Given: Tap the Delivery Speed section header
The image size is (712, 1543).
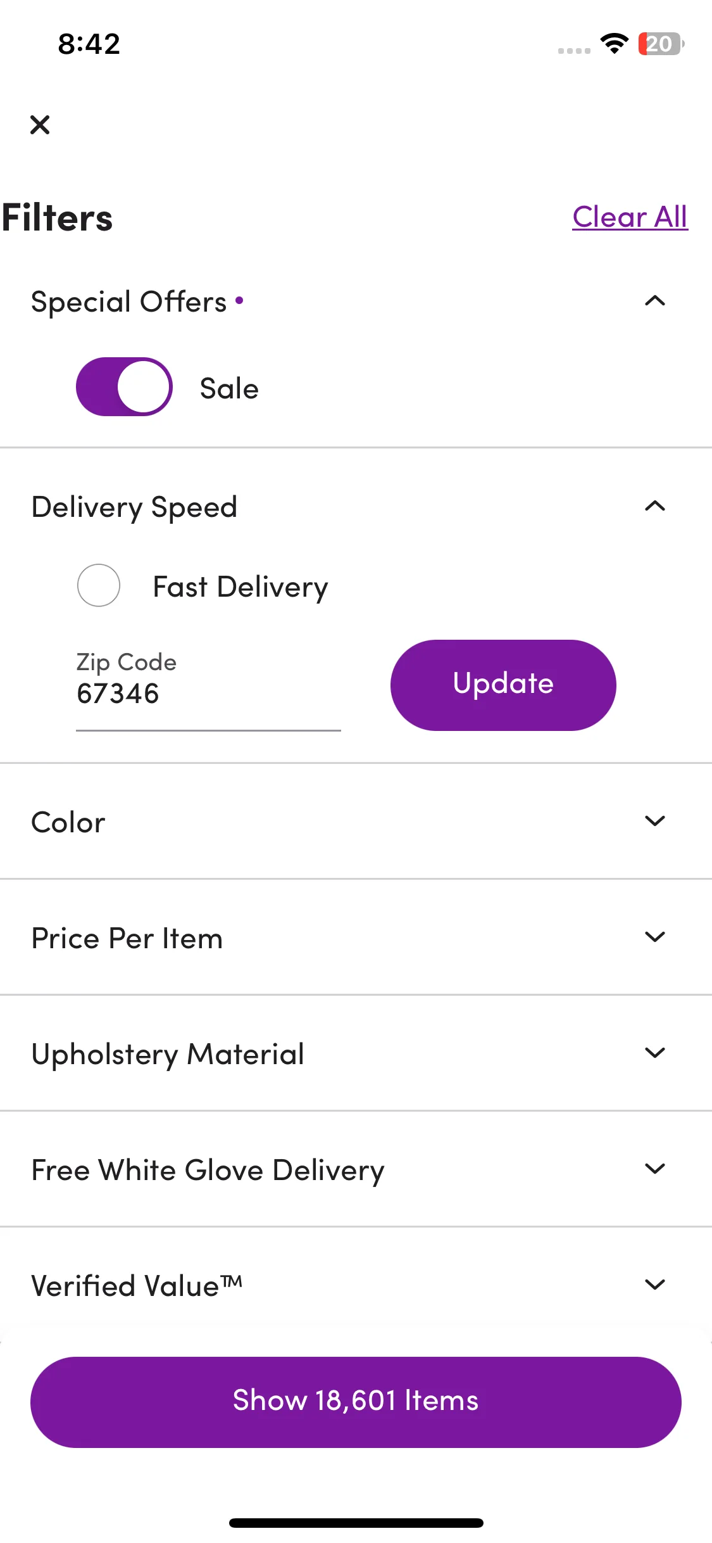Looking at the screenshot, I should (x=356, y=506).
